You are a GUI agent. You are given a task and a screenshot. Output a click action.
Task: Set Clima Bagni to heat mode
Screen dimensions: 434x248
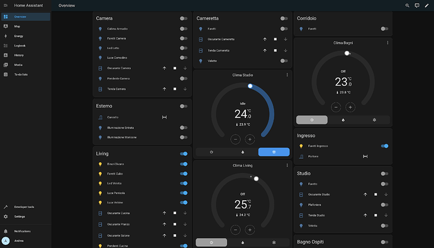coord(343,120)
